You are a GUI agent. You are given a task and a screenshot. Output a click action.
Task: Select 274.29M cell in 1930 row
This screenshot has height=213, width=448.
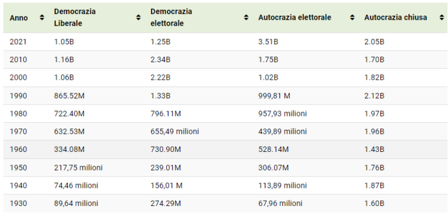pyautogui.click(x=166, y=204)
